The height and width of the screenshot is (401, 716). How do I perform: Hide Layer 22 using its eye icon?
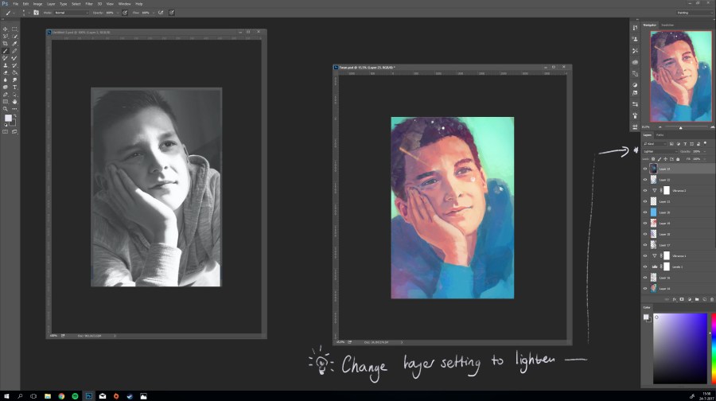tap(645, 180)
